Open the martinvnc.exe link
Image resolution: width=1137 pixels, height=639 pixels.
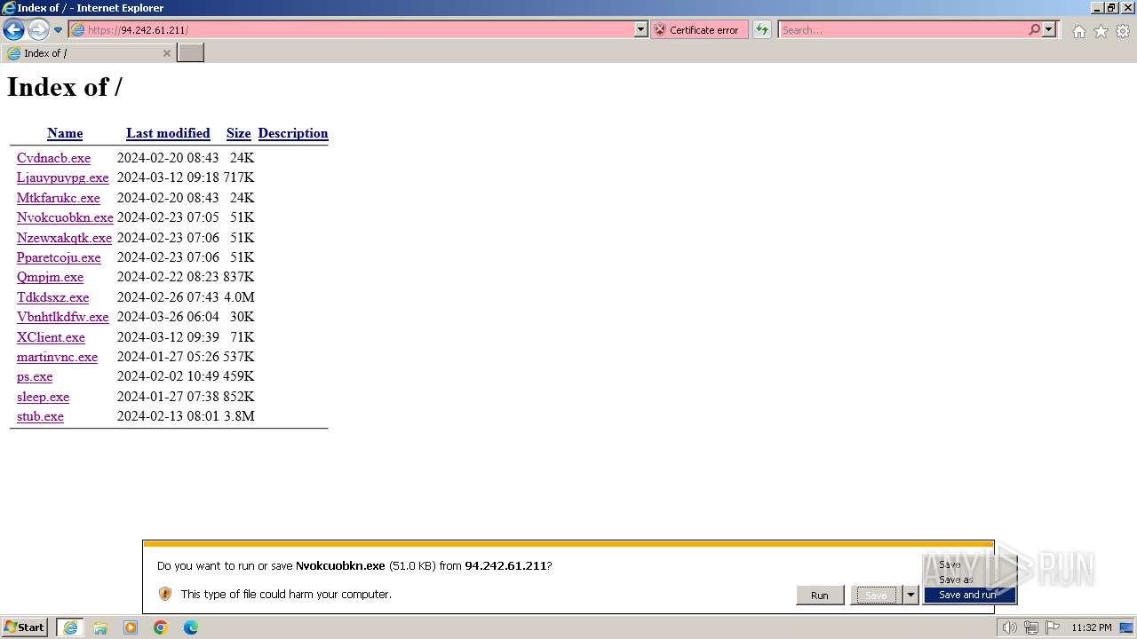coord(57,357)
